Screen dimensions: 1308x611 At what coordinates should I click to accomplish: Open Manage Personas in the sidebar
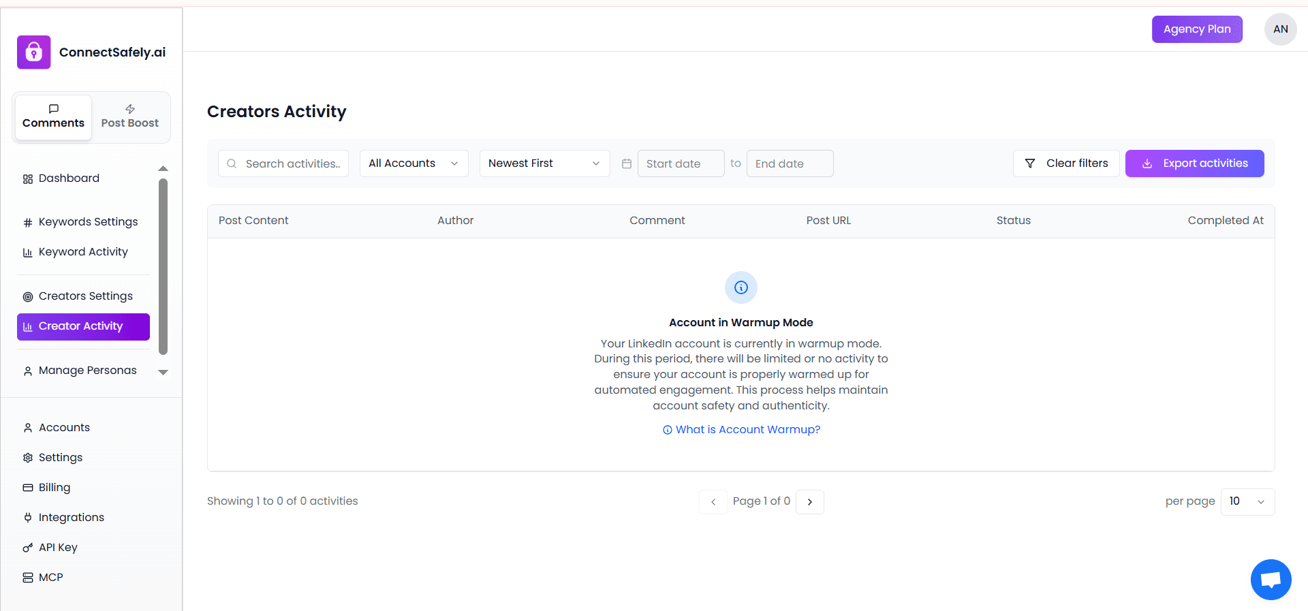pyautogui.click(x=83, y=371)
